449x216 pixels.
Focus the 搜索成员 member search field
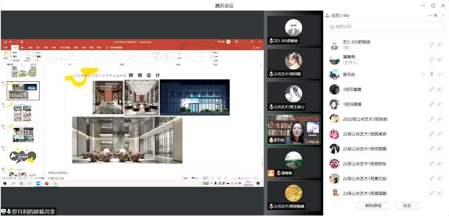click(x=386, y=27)
